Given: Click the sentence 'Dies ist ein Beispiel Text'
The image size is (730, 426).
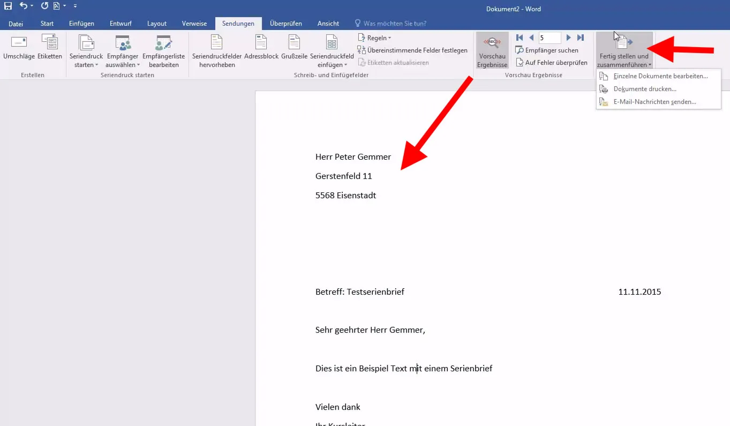Looking at the screenshot, I should point(362,369).
